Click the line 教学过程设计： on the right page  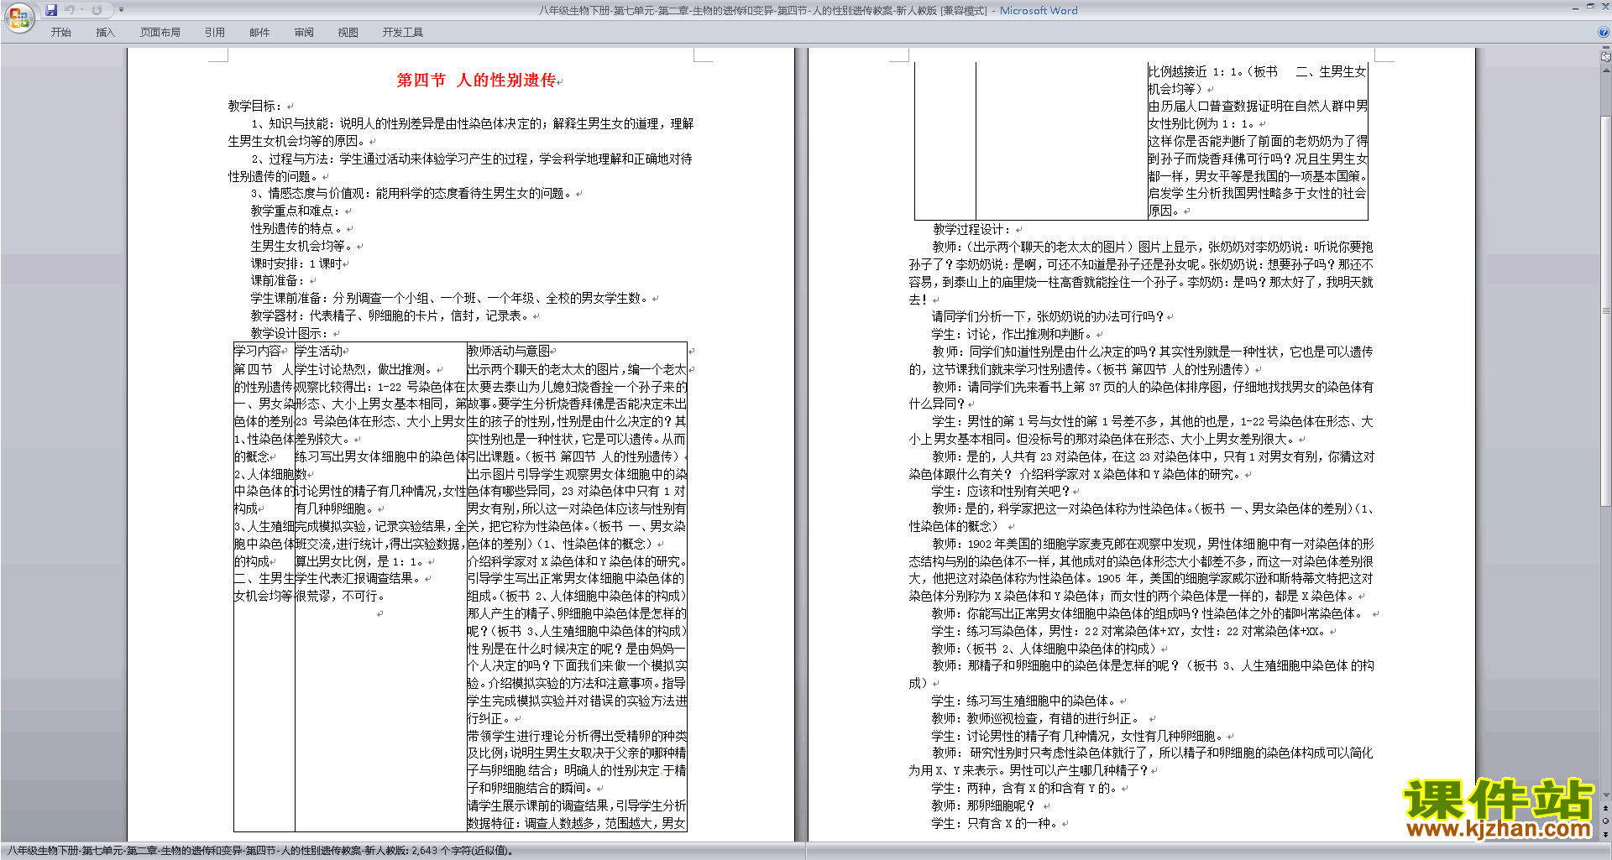[x=972, y=229]
